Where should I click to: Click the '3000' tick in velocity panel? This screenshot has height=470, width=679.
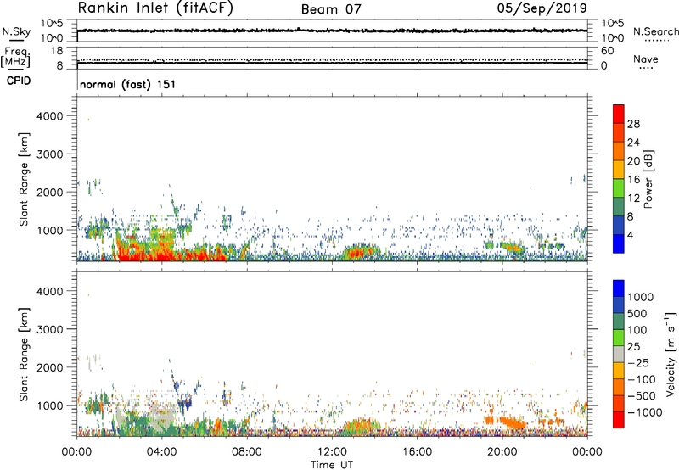(x=50, y=329)
